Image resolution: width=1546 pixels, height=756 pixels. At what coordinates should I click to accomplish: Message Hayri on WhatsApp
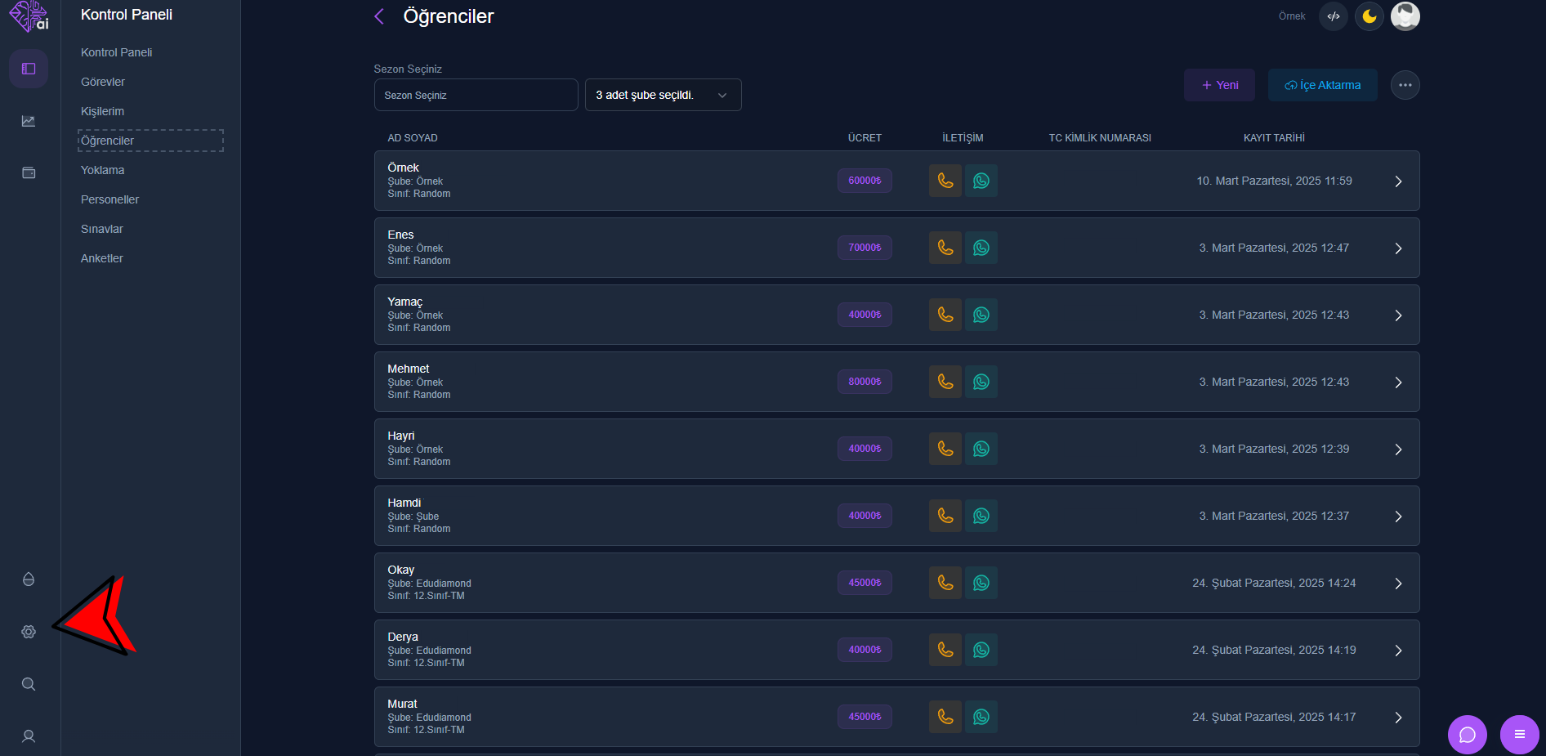coord(981,449)
